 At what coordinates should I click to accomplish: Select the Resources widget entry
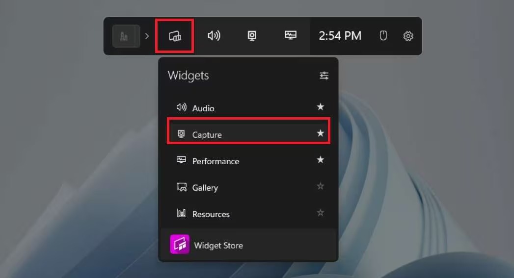248,214
